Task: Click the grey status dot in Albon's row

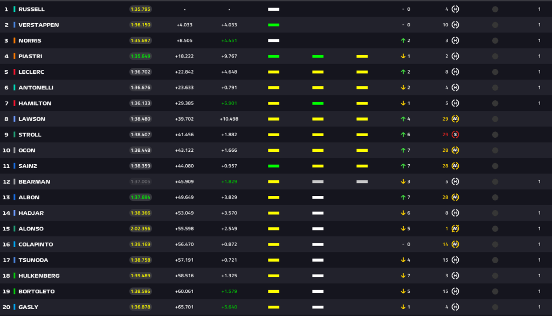Action: (495, 198)
